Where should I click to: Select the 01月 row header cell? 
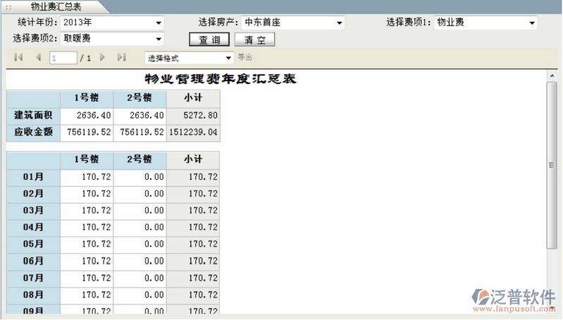click(33, 177)
